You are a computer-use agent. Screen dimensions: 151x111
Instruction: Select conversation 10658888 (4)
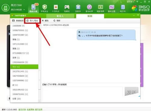pyautogui.click(x=24, y=26)
